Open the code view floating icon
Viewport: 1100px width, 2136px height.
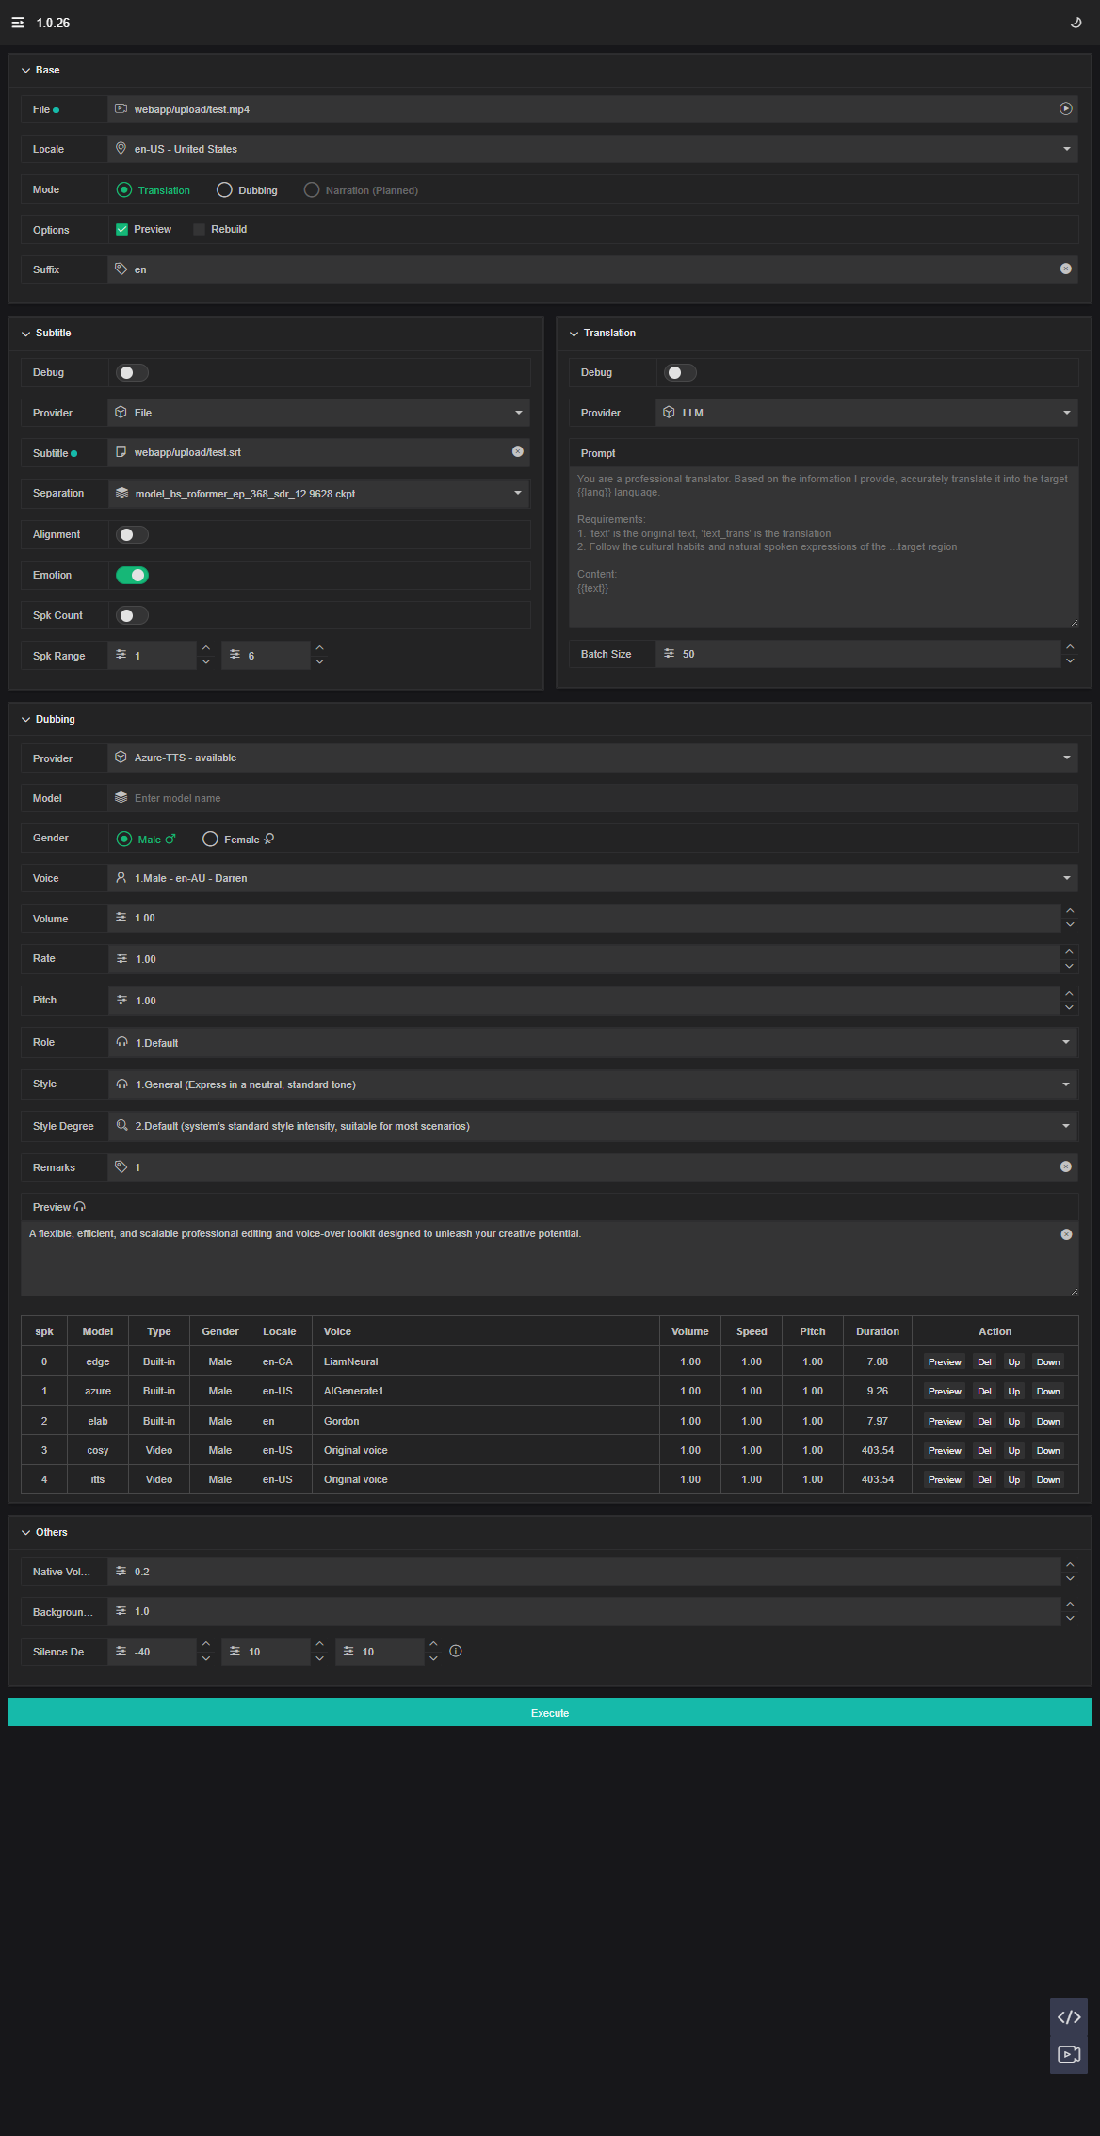click(1068, 2017)
